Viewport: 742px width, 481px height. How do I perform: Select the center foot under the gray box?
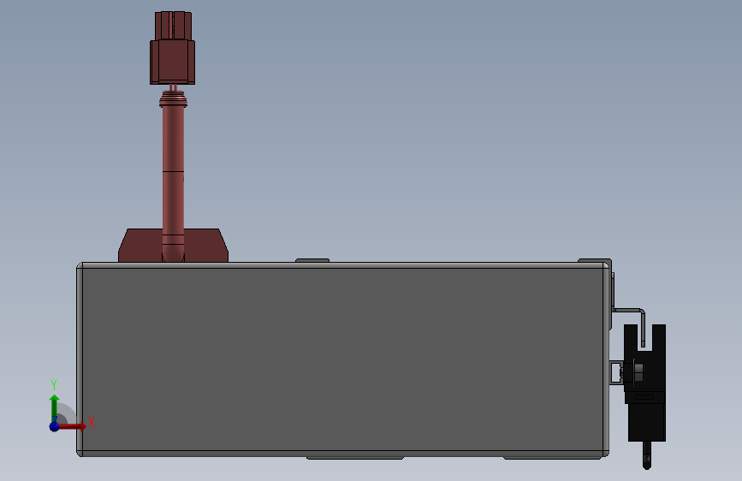355,458
